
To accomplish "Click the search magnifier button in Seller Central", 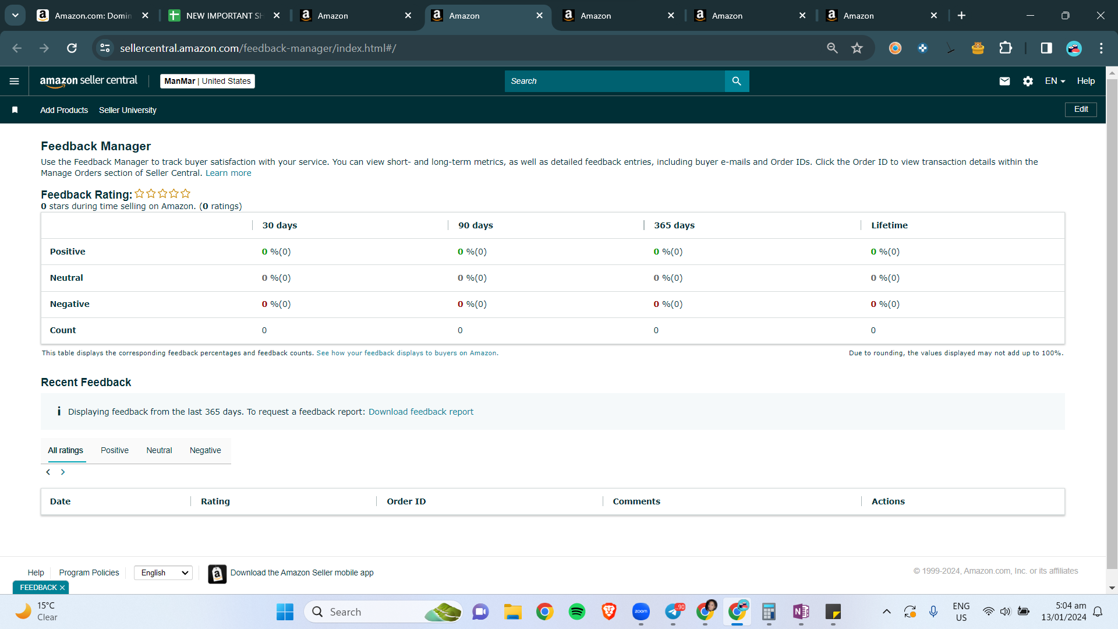I will coord(737,82).
